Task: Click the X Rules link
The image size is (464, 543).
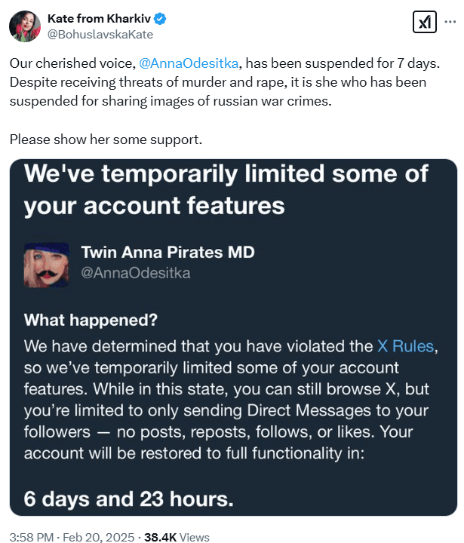Action: click(x=405, y=346)
